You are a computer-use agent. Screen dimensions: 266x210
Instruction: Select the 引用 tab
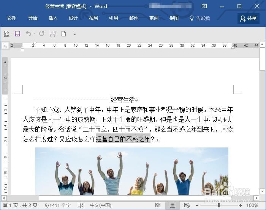click(114, 18)
